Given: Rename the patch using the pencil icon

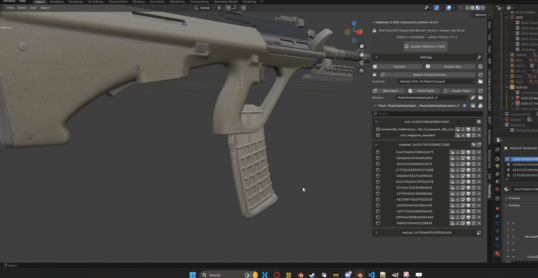Looking at the screenshot, I should tap(473, 98).
